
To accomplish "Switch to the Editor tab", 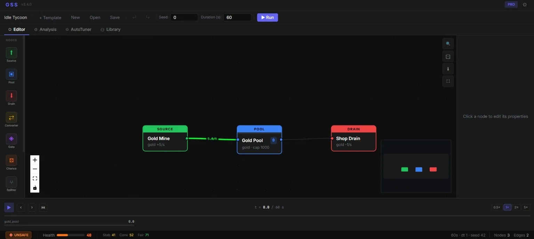I will click(17, 30).
